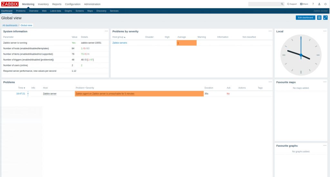Open the Configuration menu

point(73,4)
